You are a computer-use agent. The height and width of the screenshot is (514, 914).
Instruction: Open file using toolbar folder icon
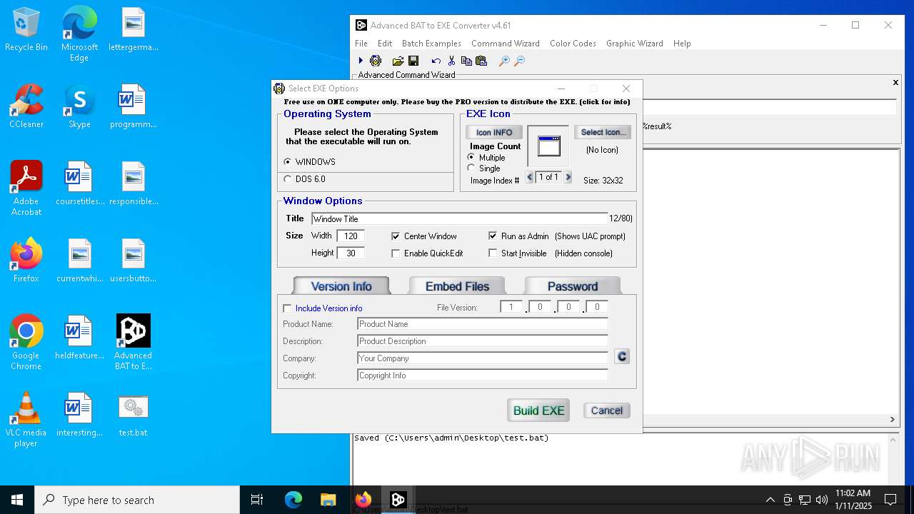[398, 61]
